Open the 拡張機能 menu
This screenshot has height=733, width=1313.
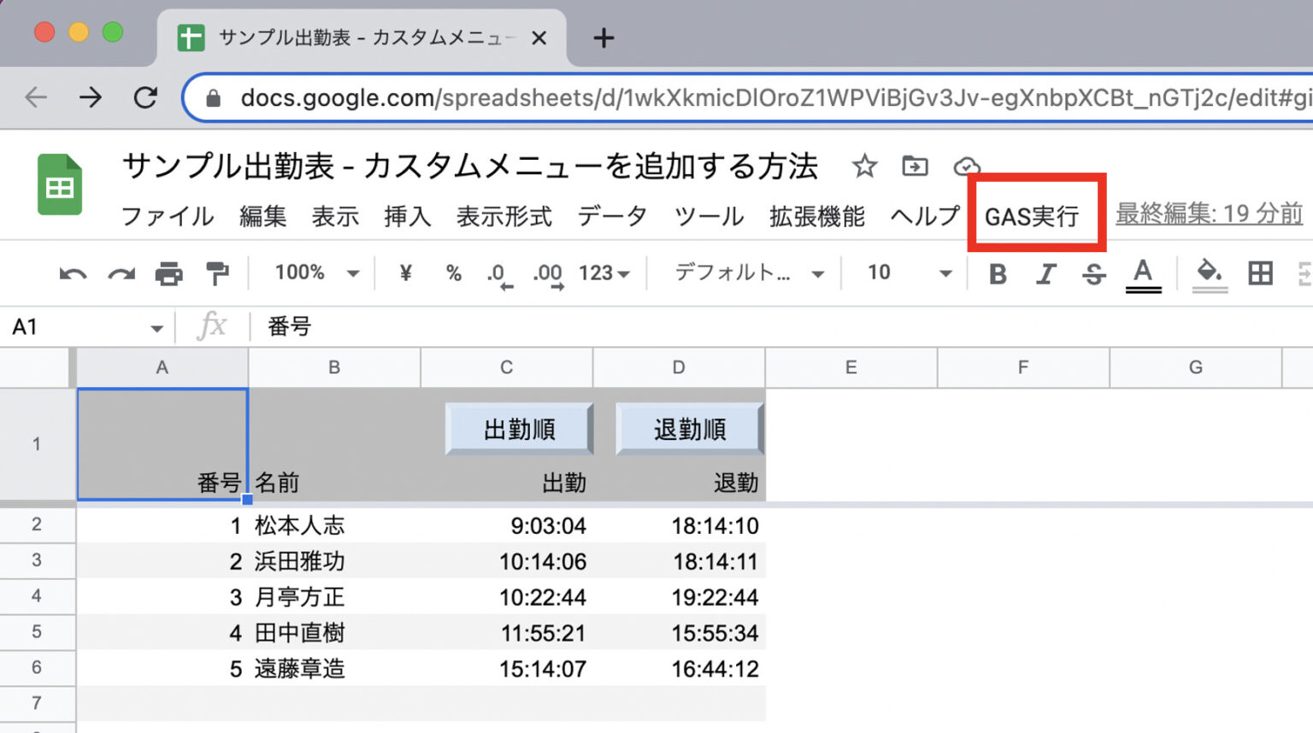816,216
